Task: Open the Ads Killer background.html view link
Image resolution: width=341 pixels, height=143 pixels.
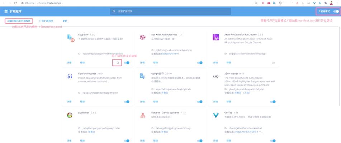Action: (170, 54)
